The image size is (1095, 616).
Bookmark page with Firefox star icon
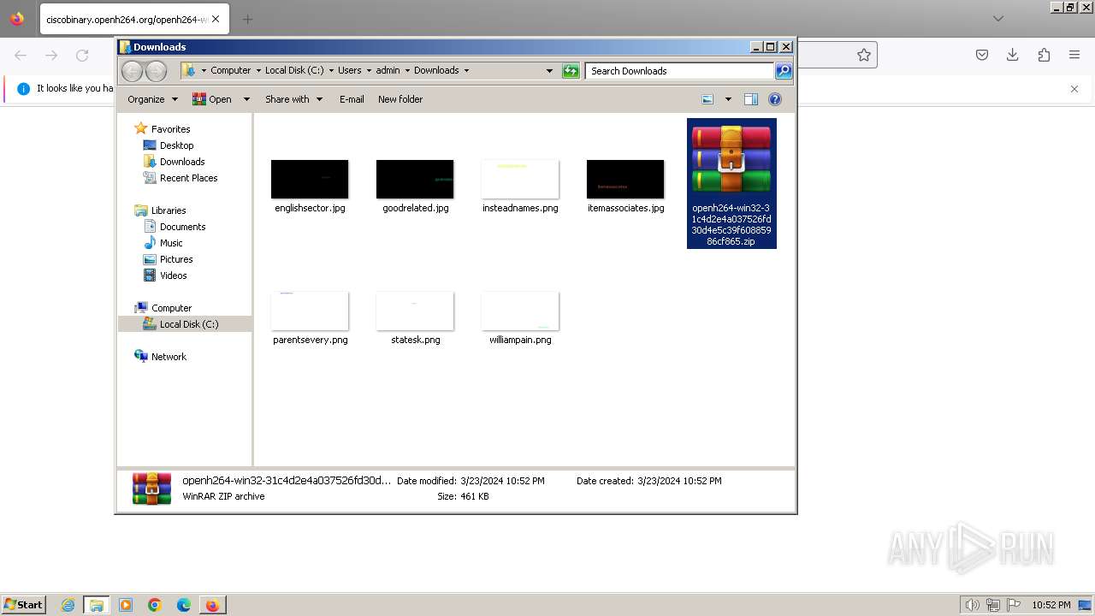click(864, 55)
